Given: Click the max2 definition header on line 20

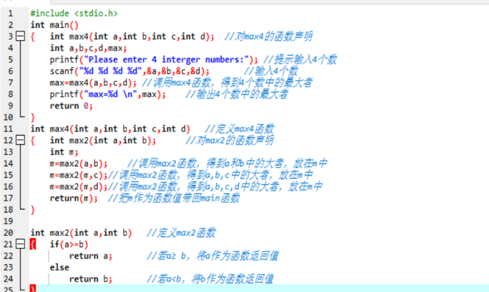Looking at the screenshot, I should tap(81, 232).
